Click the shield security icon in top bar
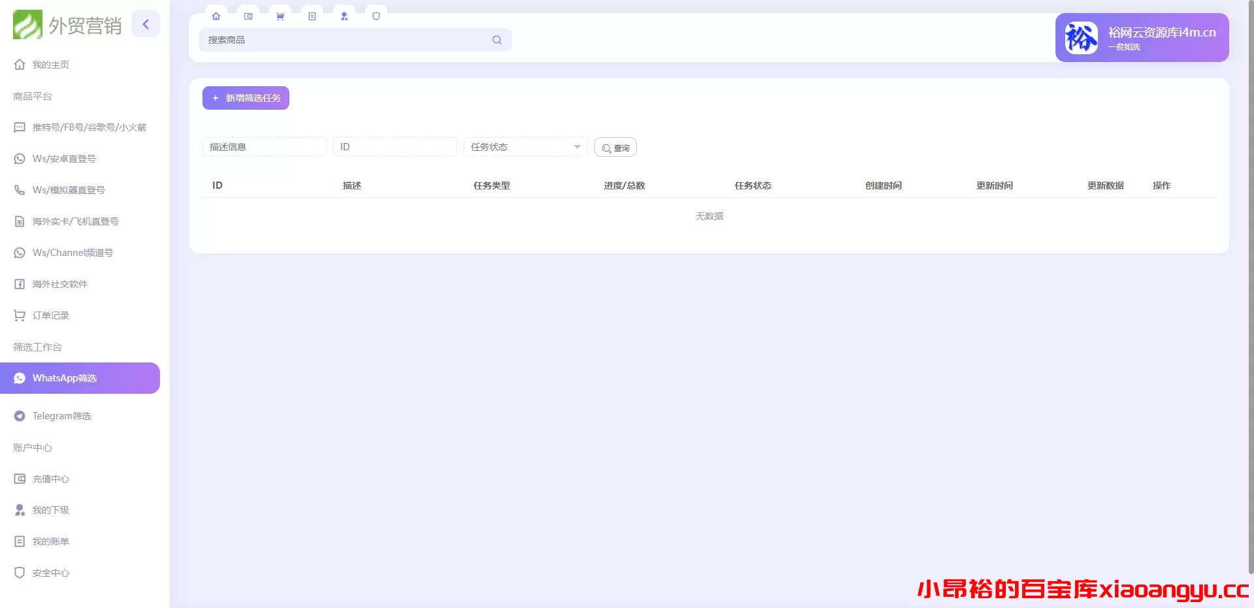This screenshot has height=608, width=1254. [x=376, y=16]
